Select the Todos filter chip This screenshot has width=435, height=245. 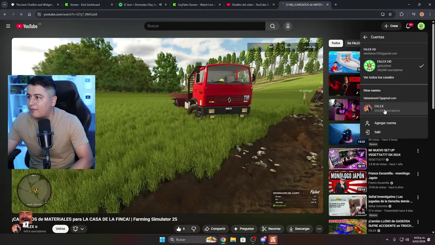click(336, 43)
